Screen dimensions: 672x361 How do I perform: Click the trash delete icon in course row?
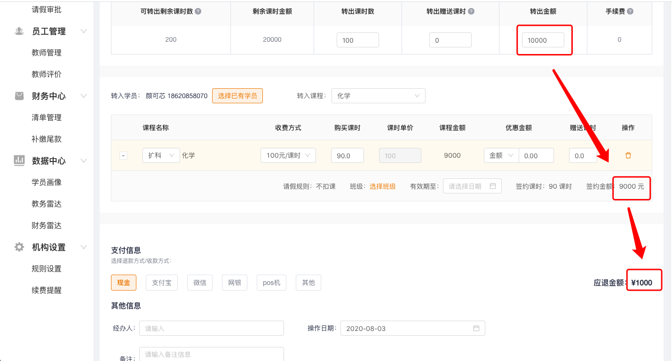coord(628,155)
